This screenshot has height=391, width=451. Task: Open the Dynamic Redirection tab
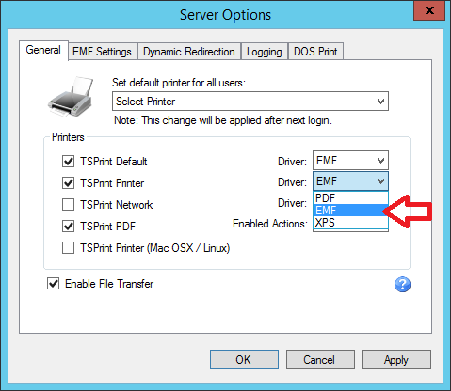189,52
